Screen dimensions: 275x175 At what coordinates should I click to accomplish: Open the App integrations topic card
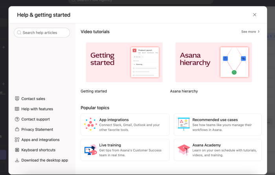tap(125, 124)
